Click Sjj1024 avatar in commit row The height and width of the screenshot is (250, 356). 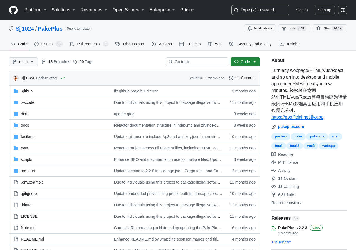point(16,78)
